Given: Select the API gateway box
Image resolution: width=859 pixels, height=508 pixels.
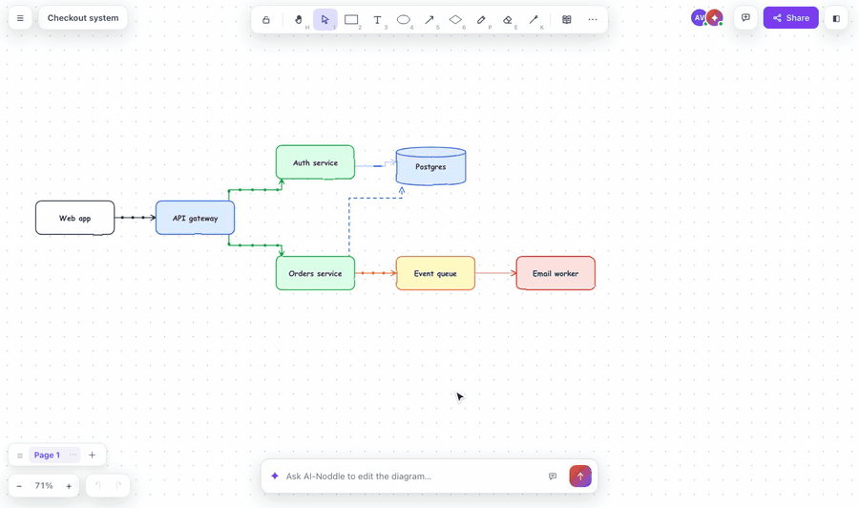Looking at the screenshot, I should 195,218.
